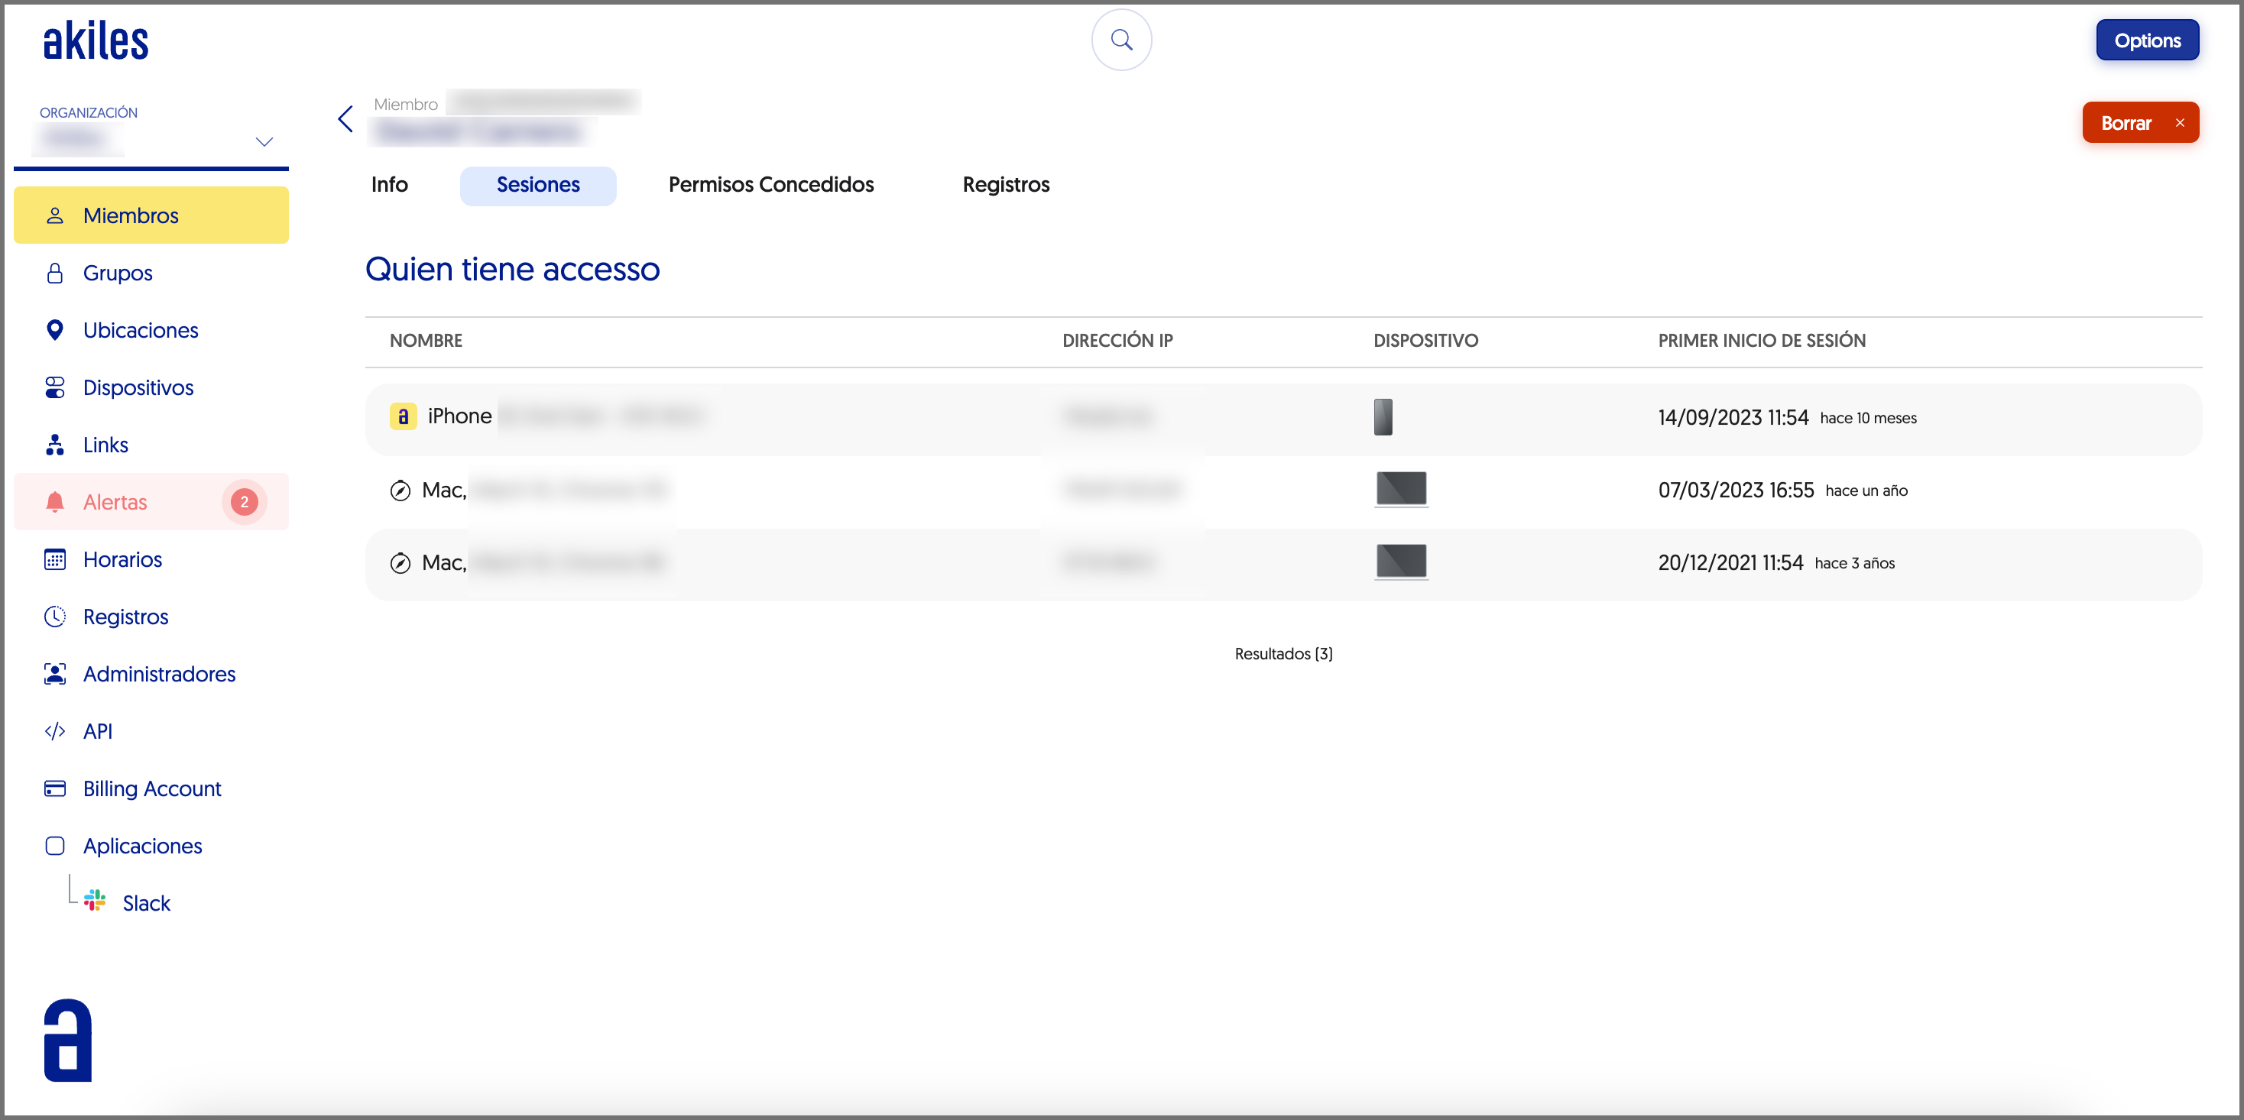Open the Administradores sidebar link
This screenshot has height=1120, width=2244.
158,673
